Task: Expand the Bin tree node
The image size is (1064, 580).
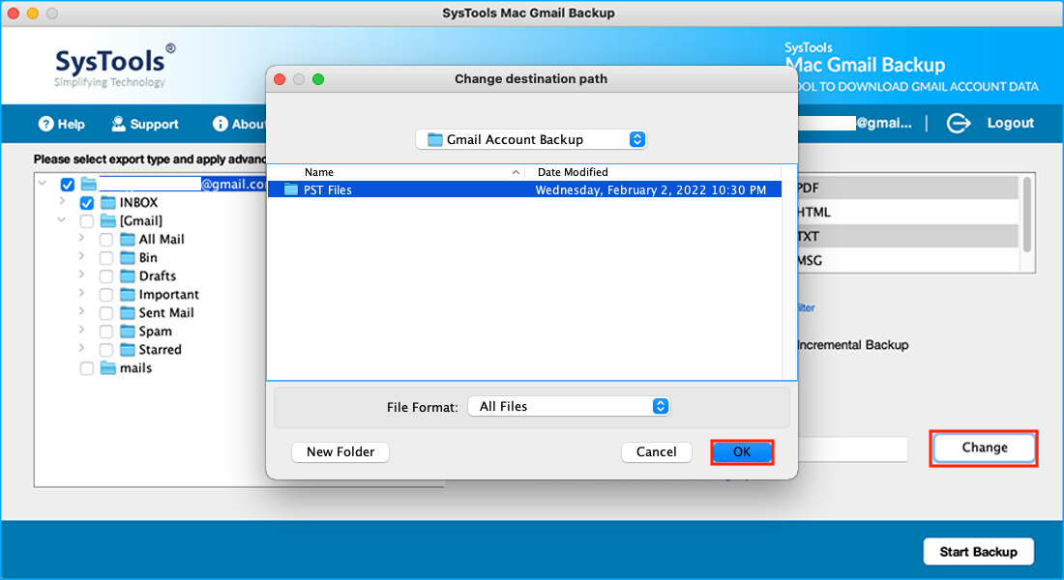Action: pos(81,256)
